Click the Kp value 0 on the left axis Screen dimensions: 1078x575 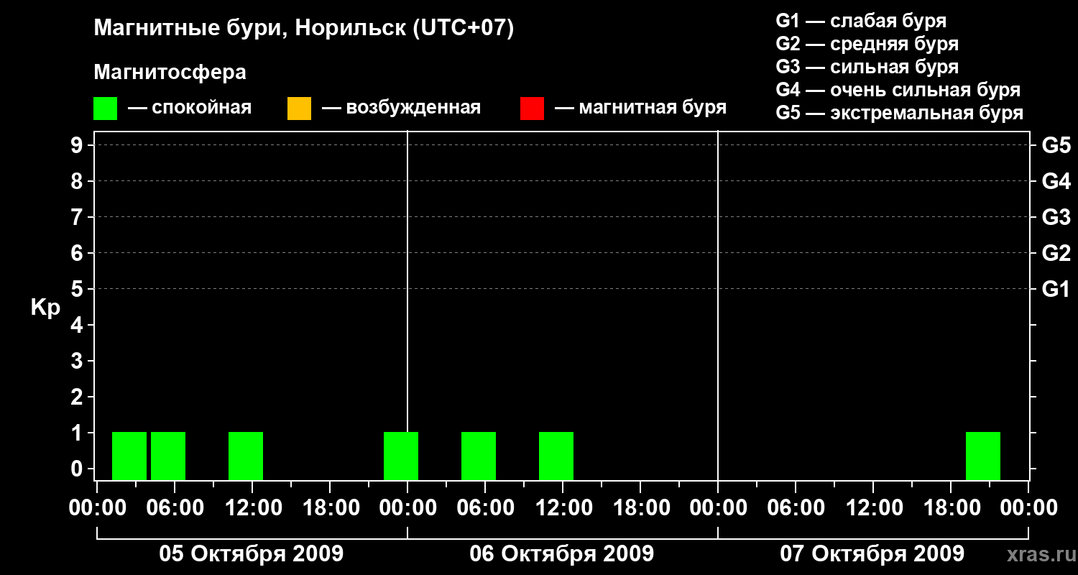click(78, 469)
